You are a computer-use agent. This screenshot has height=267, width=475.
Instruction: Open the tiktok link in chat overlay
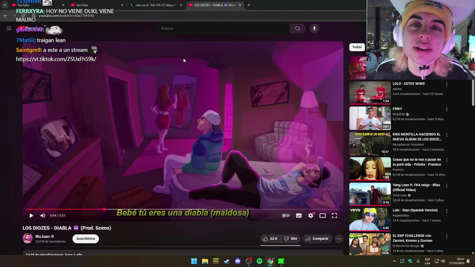56,59
